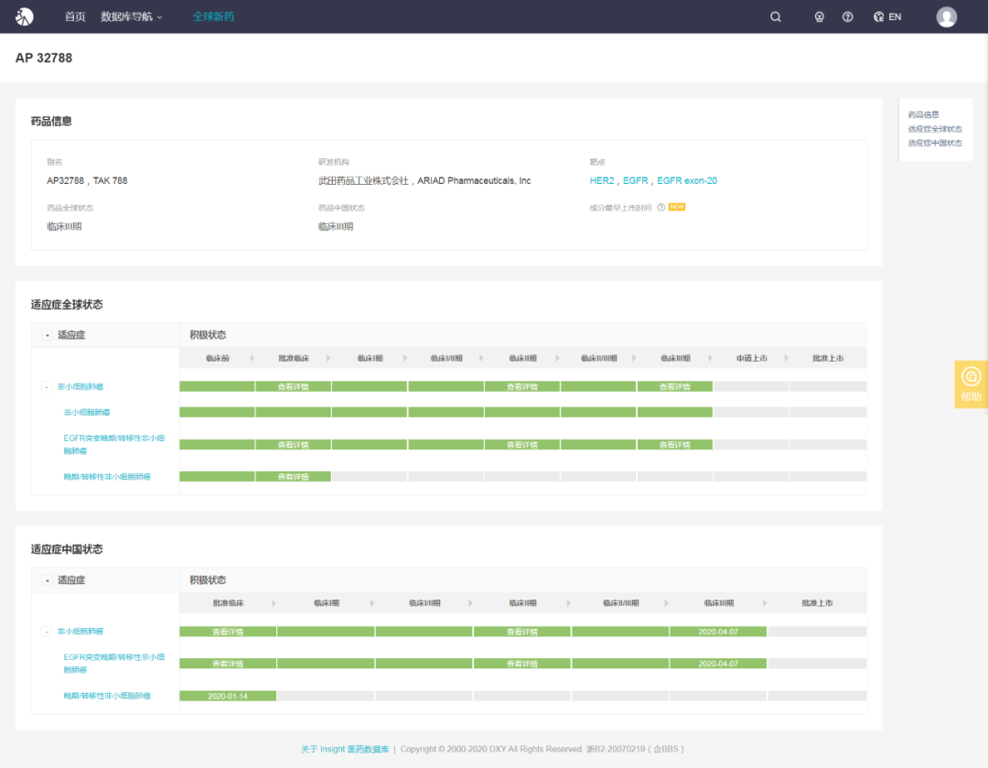Click the alias text AP32788，TAK 788
The height and width of the screenshot is (768, 988).
(87, 180)
